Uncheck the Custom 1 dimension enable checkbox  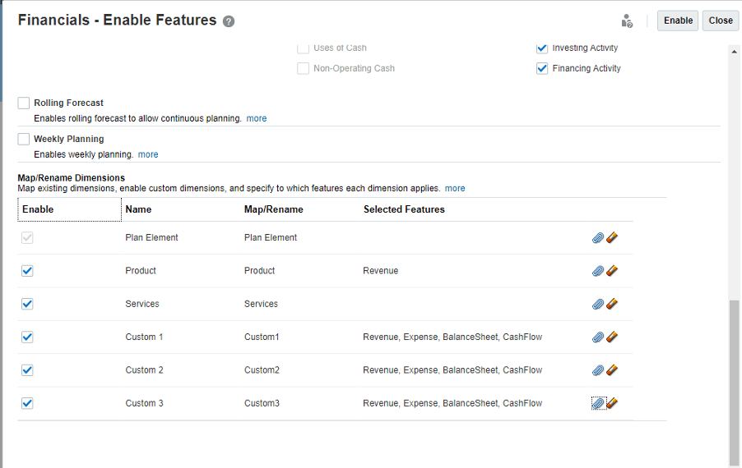pyautogui.click(x=27, y=337)
